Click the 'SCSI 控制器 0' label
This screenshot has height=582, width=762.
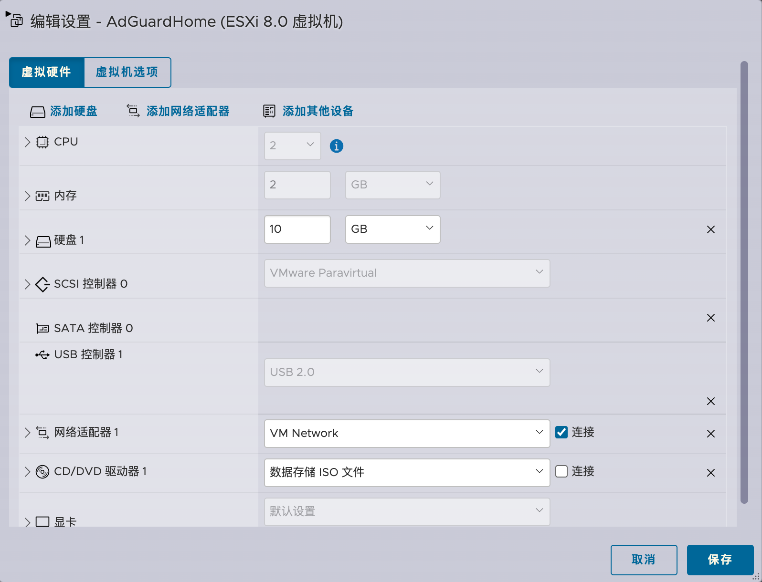[x=91, y=284]
